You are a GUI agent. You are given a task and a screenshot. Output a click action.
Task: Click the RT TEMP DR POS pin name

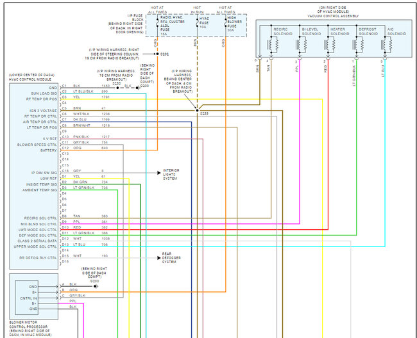click(42, 99)
